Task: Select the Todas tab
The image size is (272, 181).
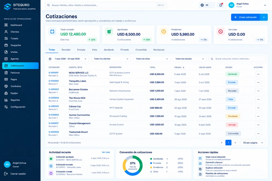Action: coord(52,50)
